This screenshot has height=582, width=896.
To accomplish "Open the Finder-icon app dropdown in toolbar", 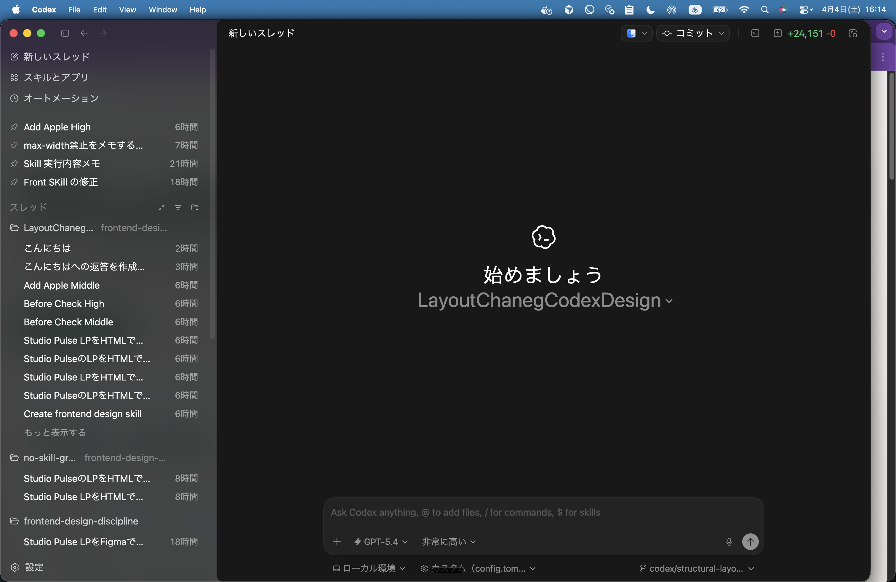I will coord(637,33).
